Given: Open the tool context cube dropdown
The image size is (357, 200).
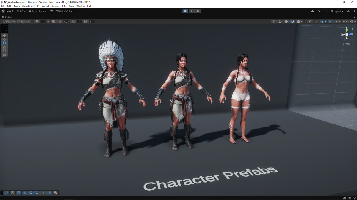Looking at the screenshot, I should [x=4, y=30].
